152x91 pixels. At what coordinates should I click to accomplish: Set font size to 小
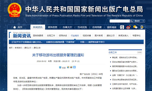coord(78,61)
